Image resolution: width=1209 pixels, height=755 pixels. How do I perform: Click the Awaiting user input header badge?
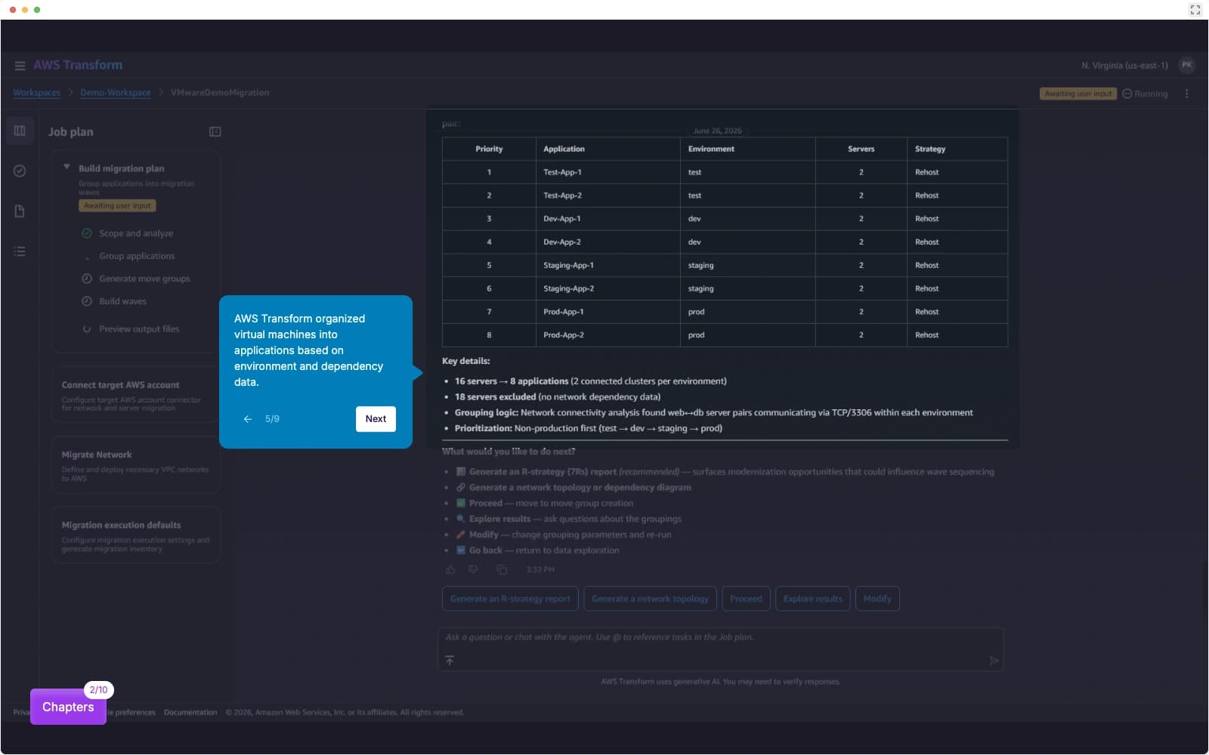click(x=1078, y=94)
